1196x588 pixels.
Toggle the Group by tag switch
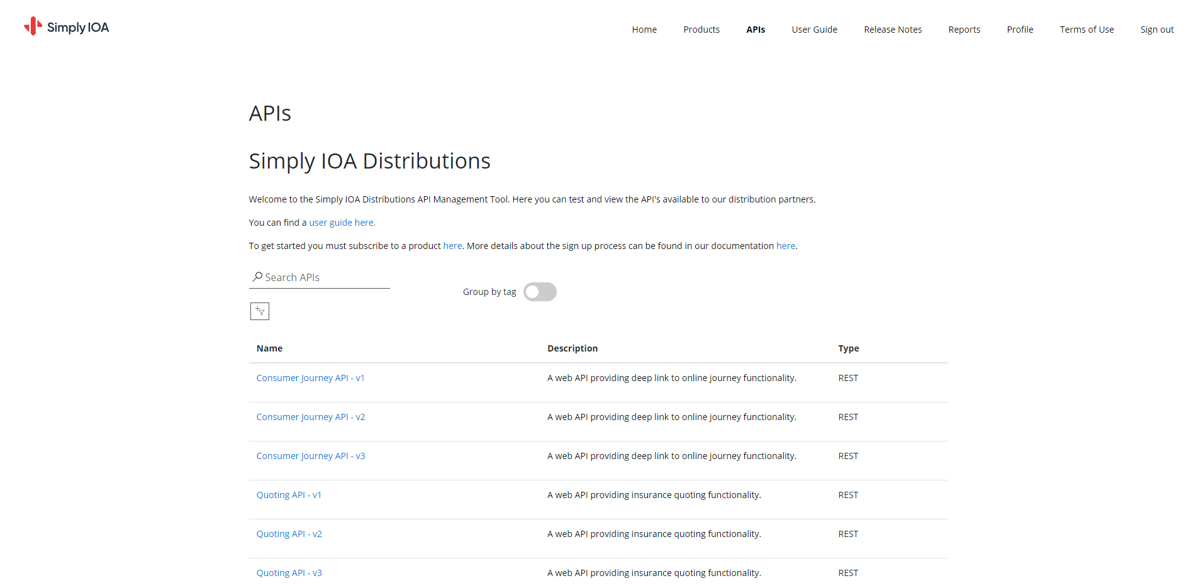[x=540, y=292]
